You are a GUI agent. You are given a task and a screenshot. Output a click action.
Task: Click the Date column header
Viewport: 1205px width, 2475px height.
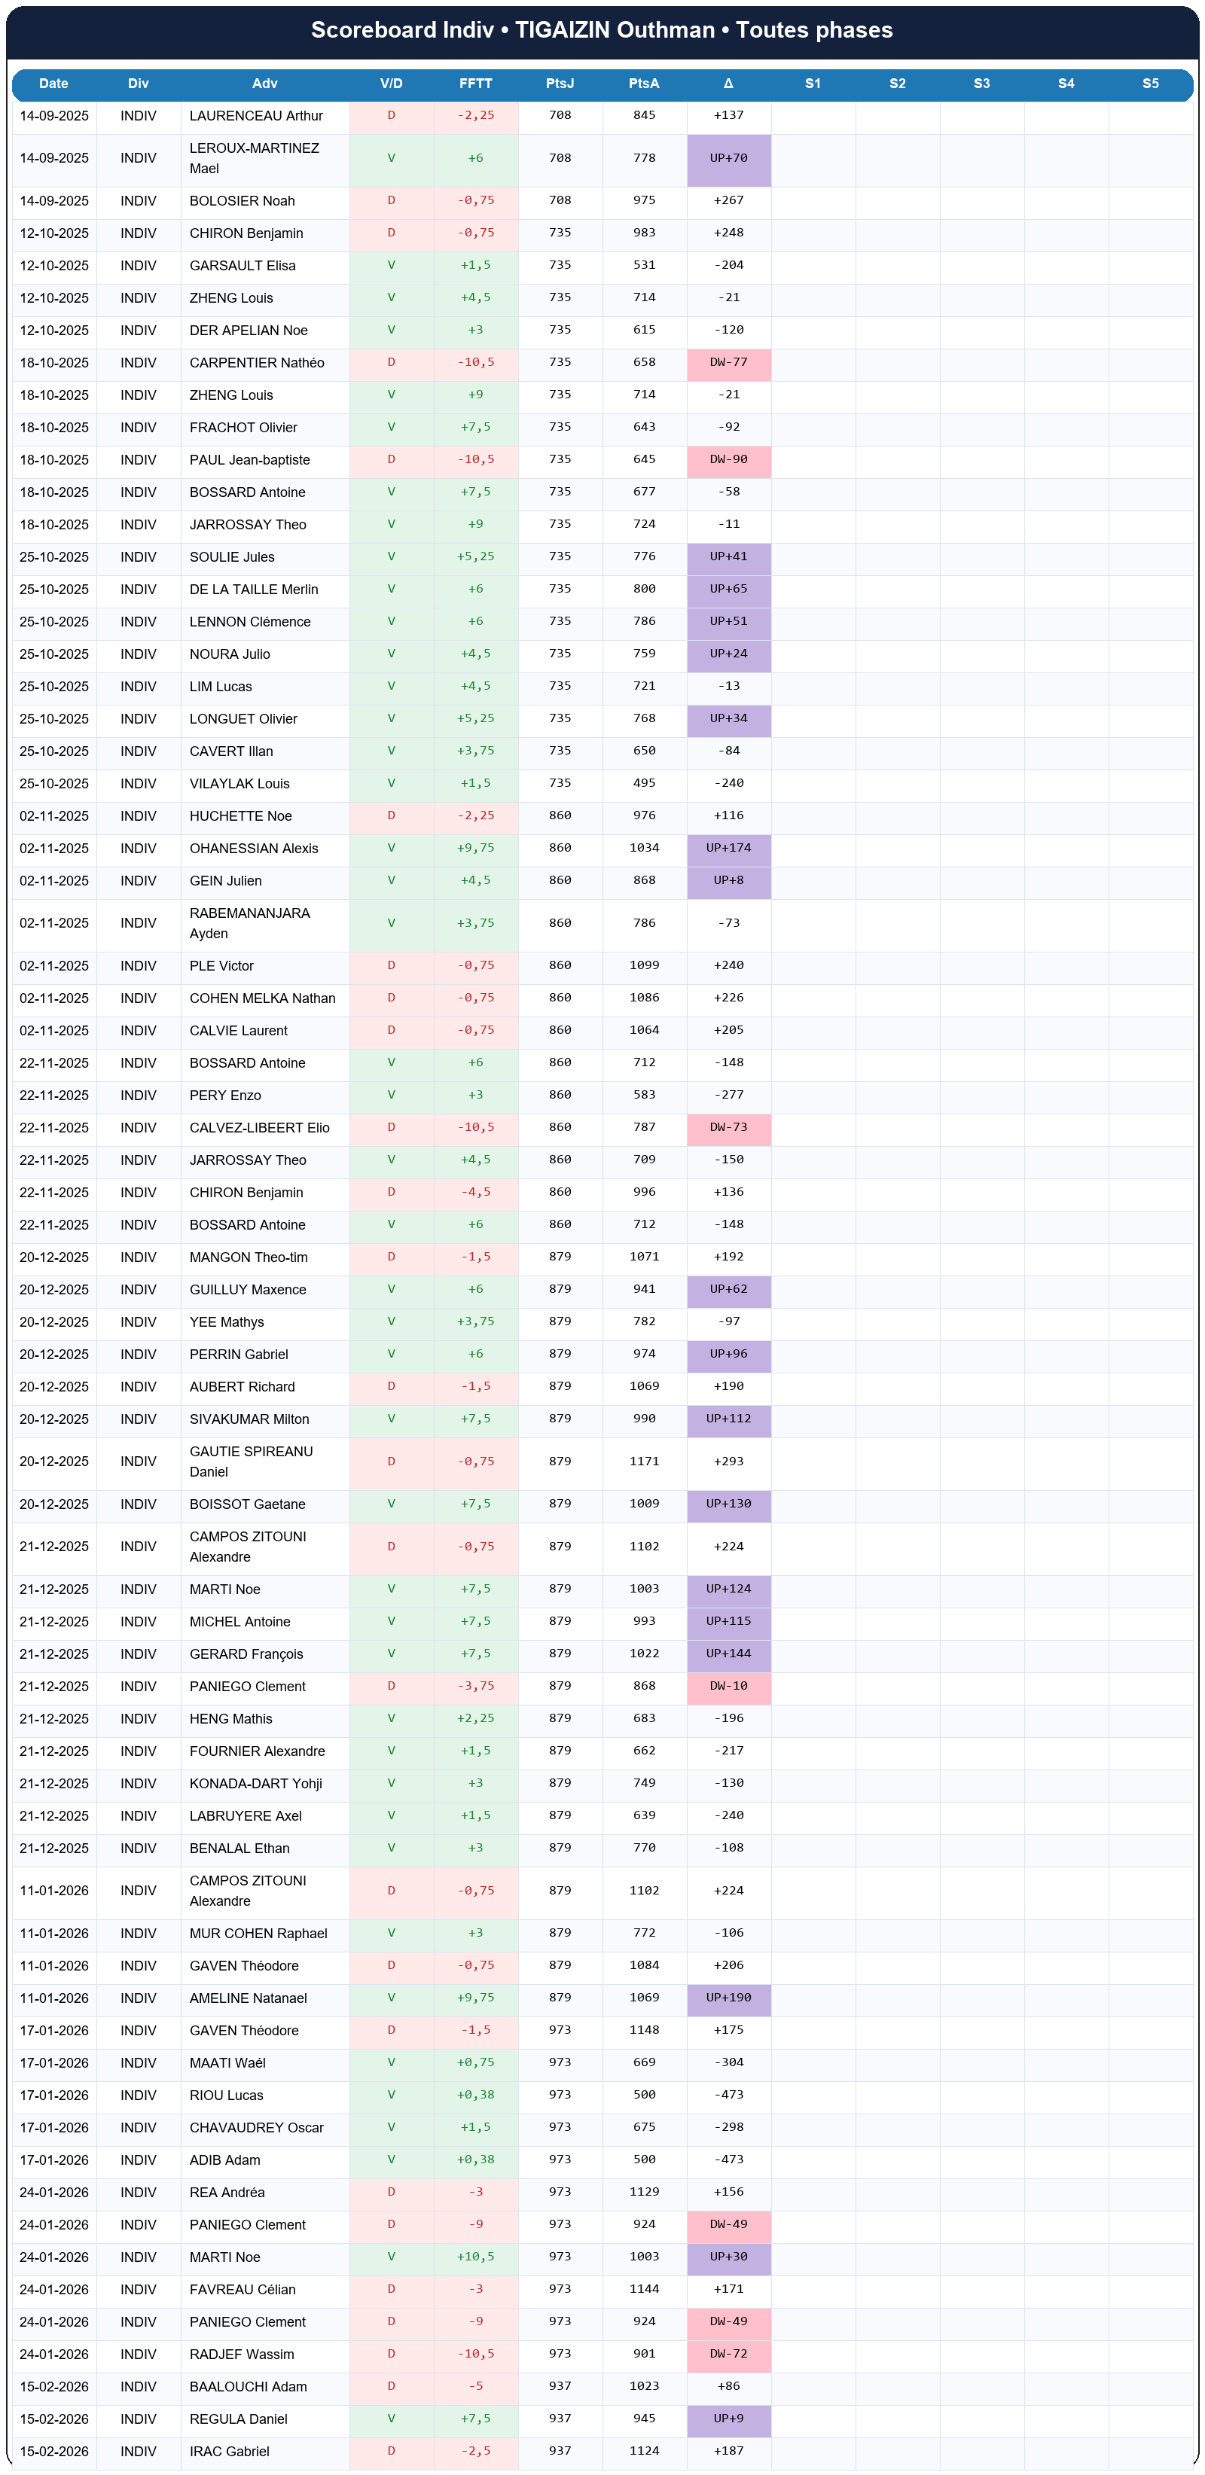[53, 84]
